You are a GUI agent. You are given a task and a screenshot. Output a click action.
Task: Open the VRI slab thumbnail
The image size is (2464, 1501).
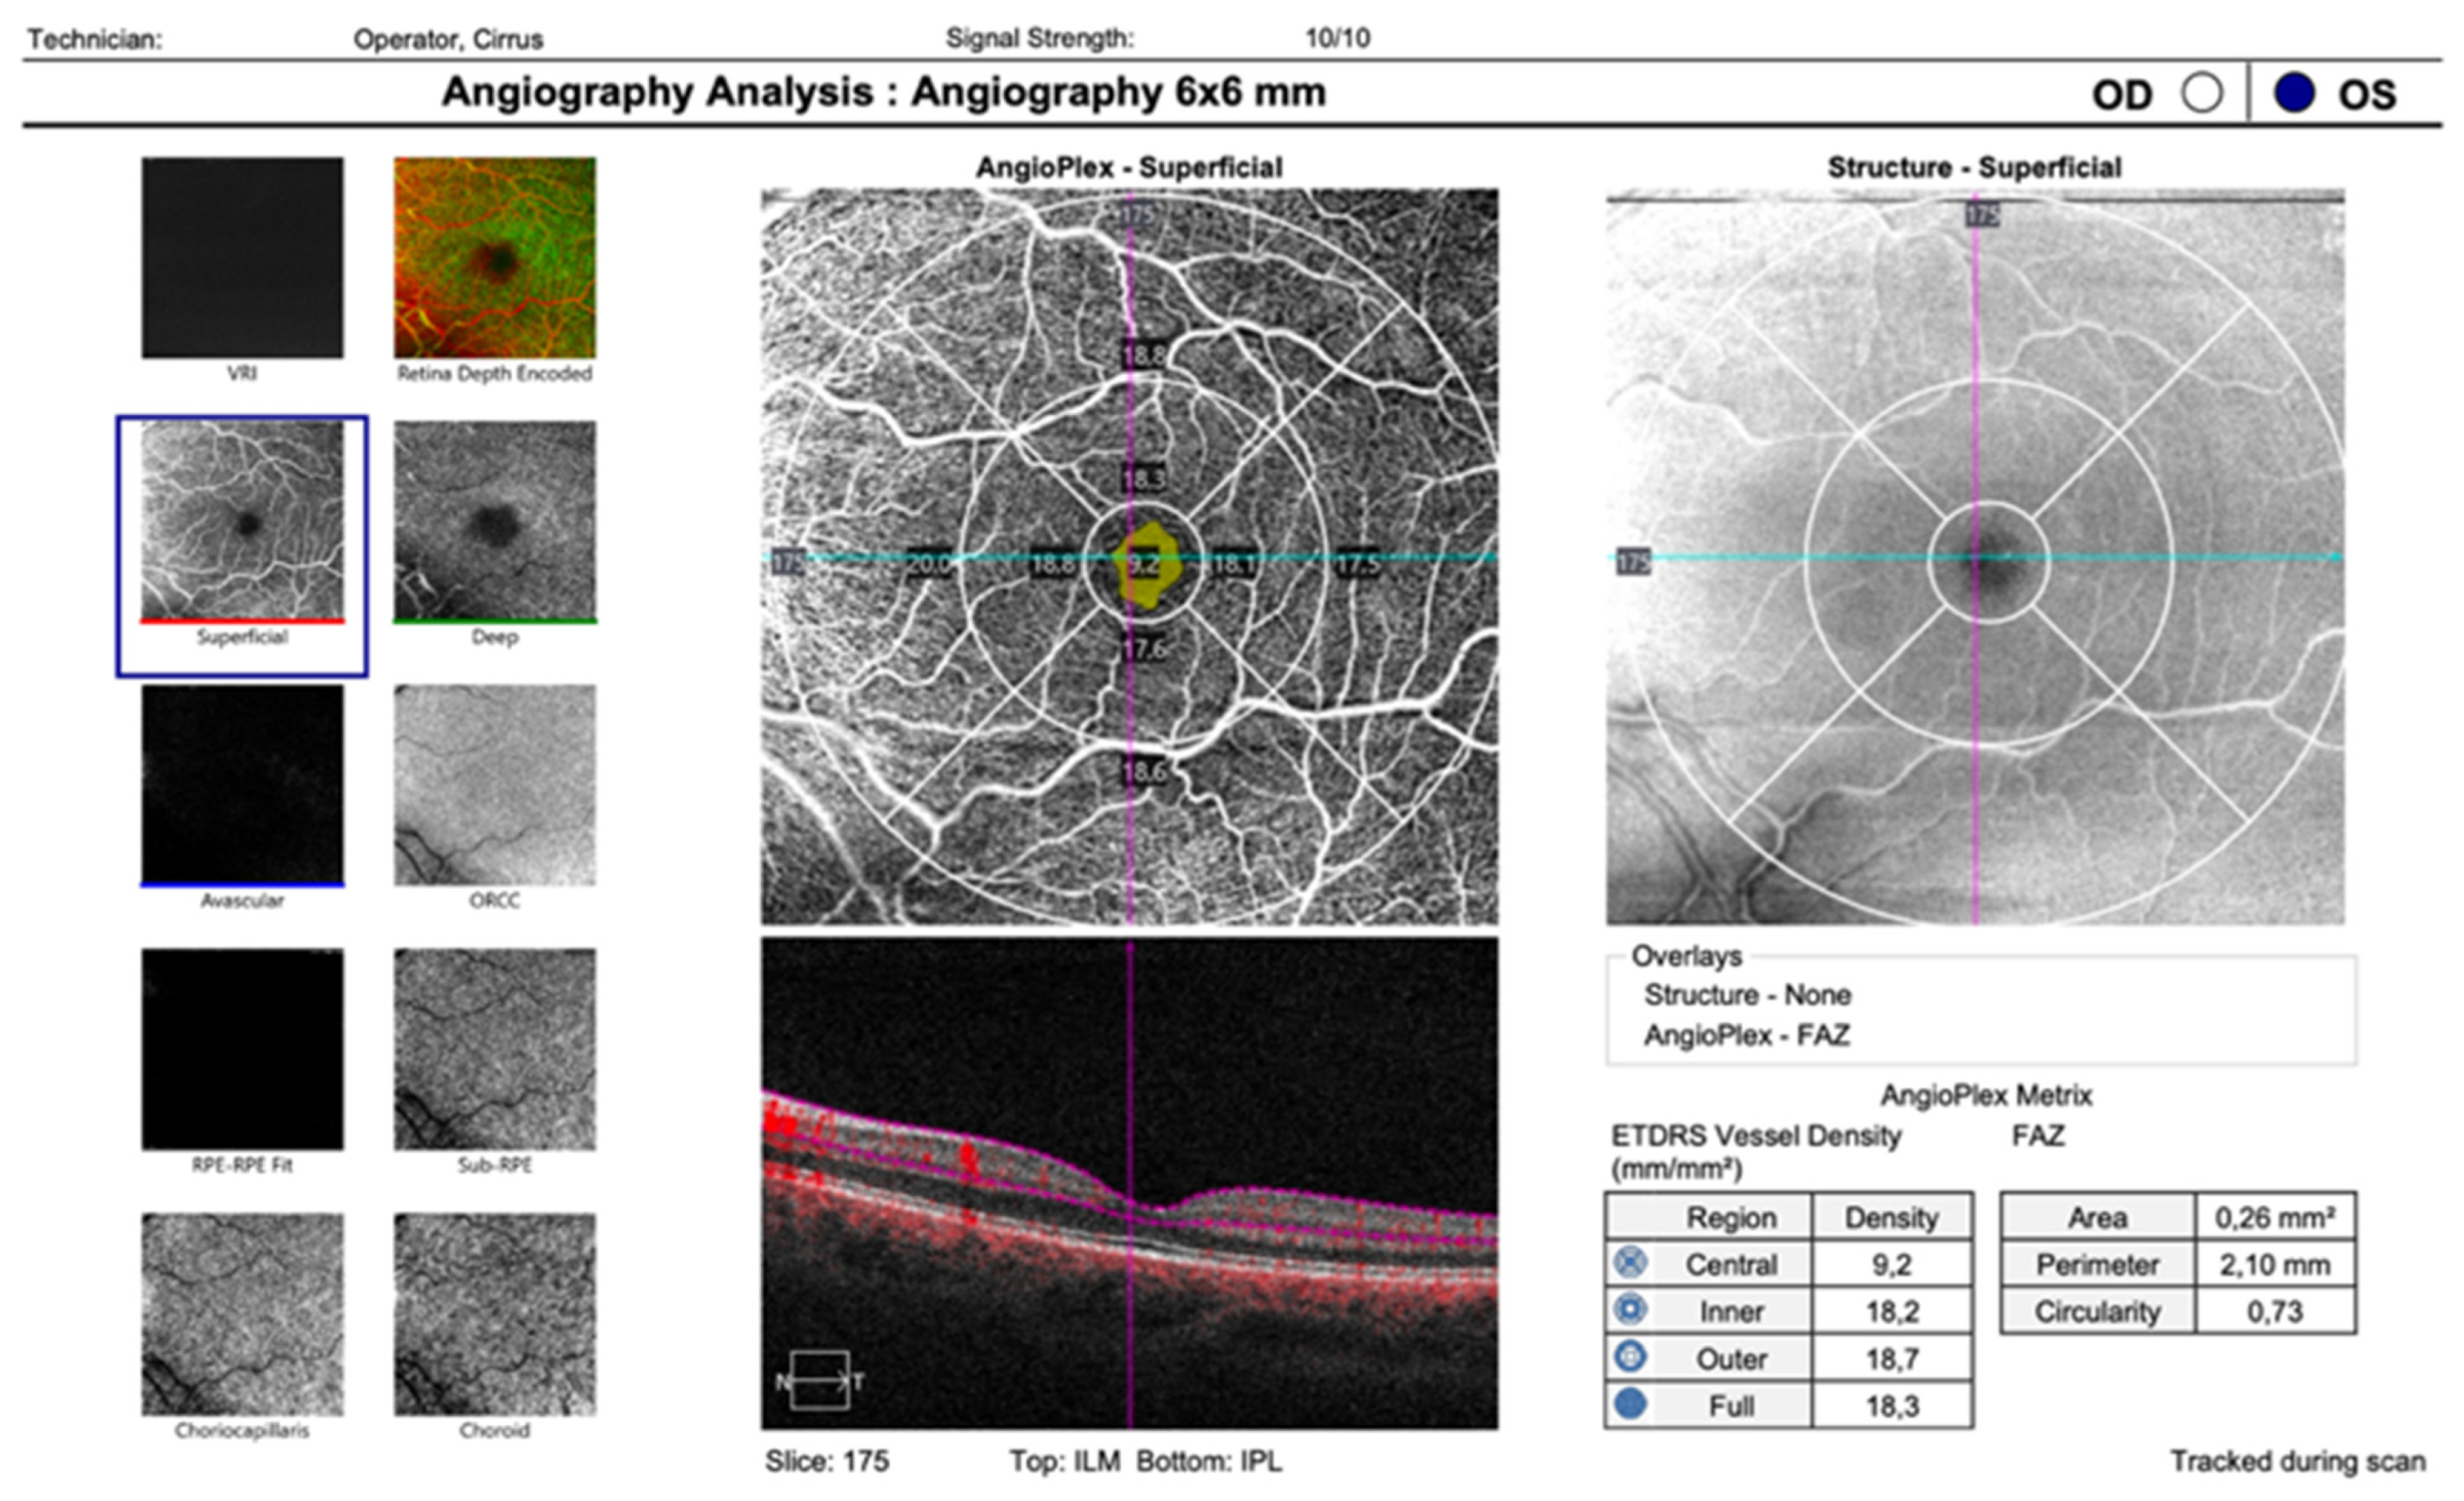[242, 258]
